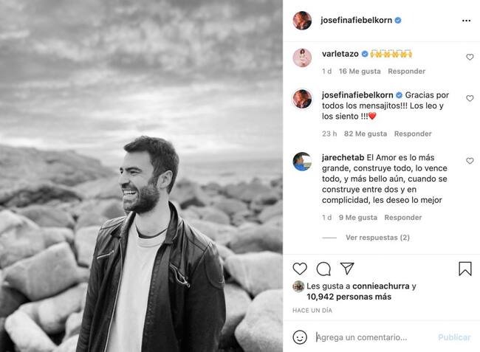
Task: Open jarechetab's avatar
Action: click(302, 162)
